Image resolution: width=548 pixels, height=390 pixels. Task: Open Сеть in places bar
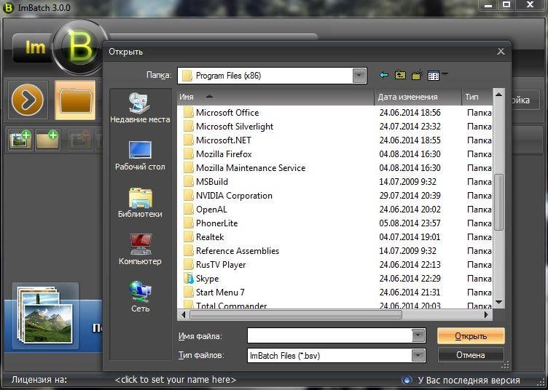(x=140, y=297)
